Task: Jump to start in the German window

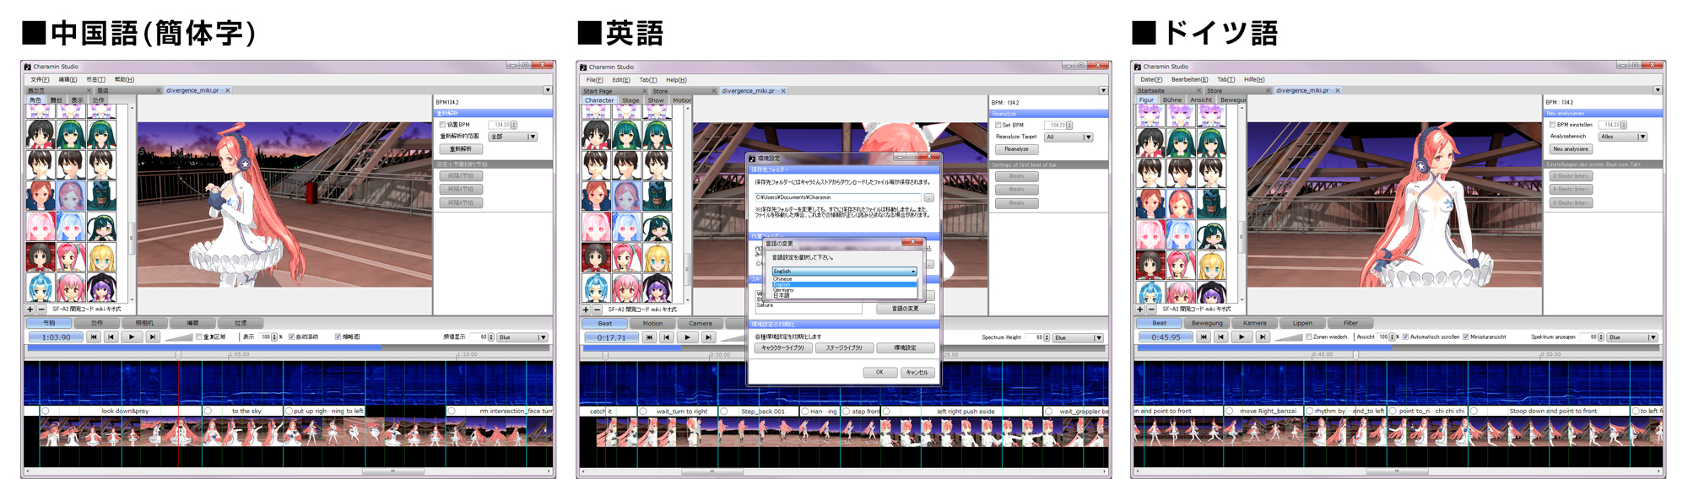Action: tap(1203, 337)
